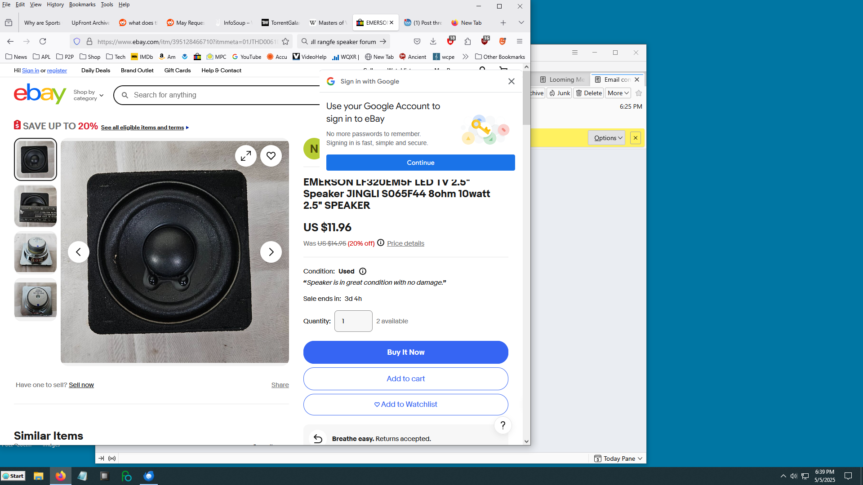The height and width of the screenshot is (485, 863).
Task: Open Firefox from the taskbar
Action: click(61, 476)
